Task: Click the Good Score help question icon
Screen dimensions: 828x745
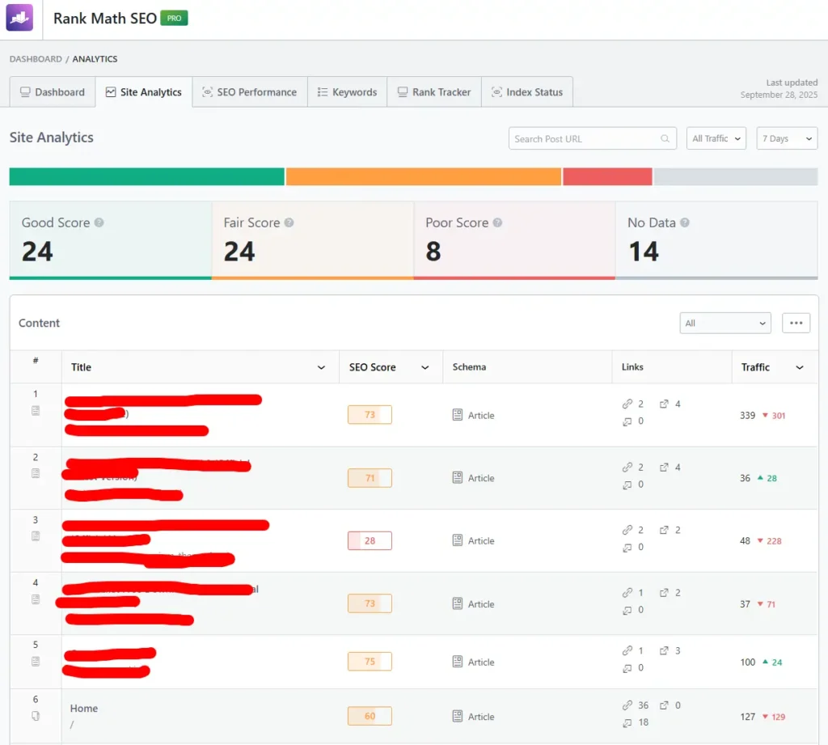Action: point(99,222)
